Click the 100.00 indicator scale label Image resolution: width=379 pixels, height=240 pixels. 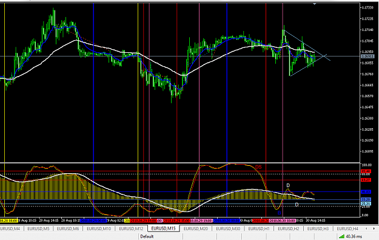pyautogui.click(x=366, y=165)
